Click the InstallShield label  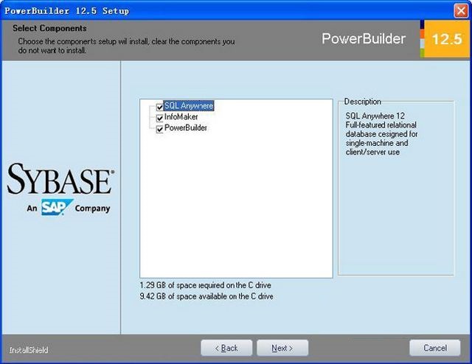coord(29,350)
